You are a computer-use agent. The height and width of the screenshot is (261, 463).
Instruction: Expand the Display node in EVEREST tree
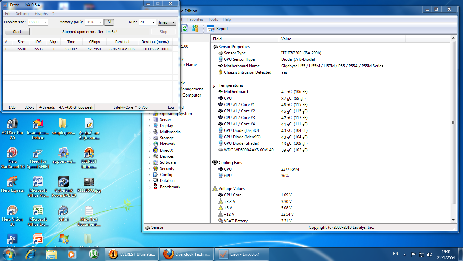click(x=149, y=126)
